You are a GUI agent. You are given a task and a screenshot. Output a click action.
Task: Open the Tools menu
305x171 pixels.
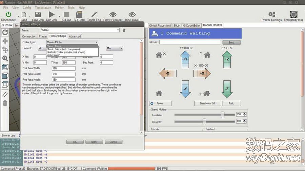(x=71, y=8)
